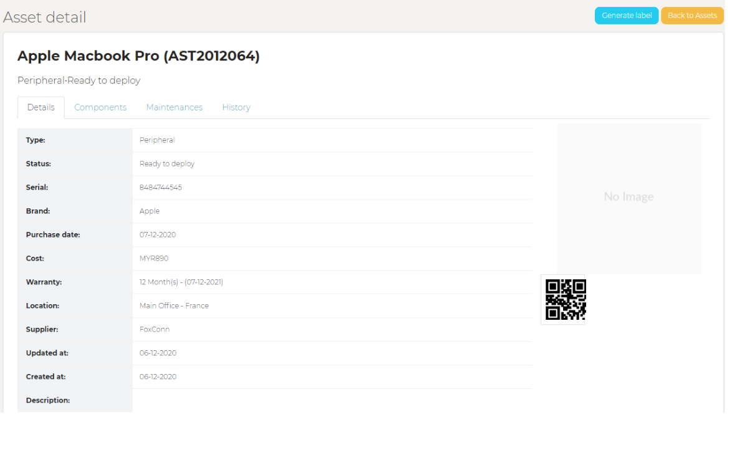Screen dimensions: 735x475
Task: Click the purchase date 07-12-2020
Action: (158, 235)
